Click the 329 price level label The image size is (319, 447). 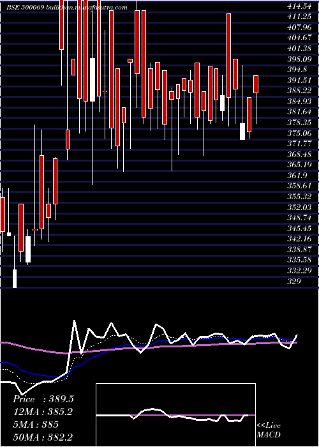[x=294, y=282]
